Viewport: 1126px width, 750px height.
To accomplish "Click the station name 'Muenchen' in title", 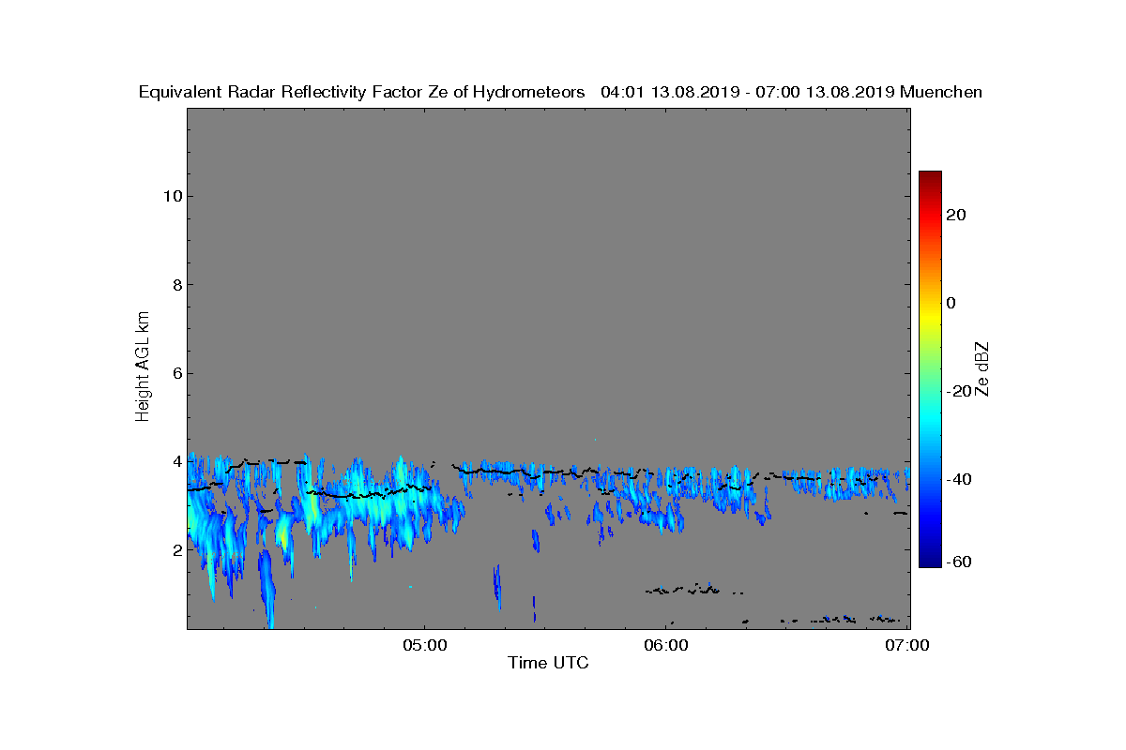I will coord(941,92).
